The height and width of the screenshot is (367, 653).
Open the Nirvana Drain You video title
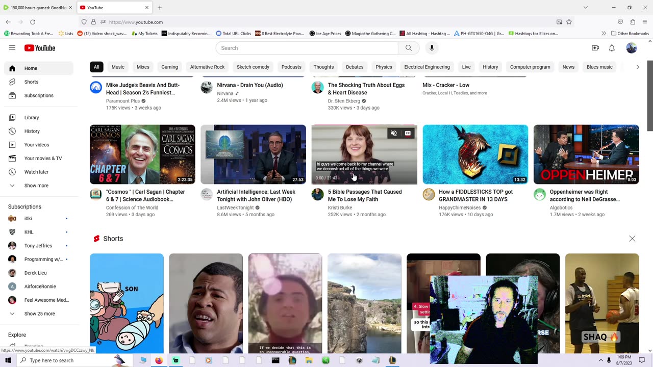pos(250,85)
